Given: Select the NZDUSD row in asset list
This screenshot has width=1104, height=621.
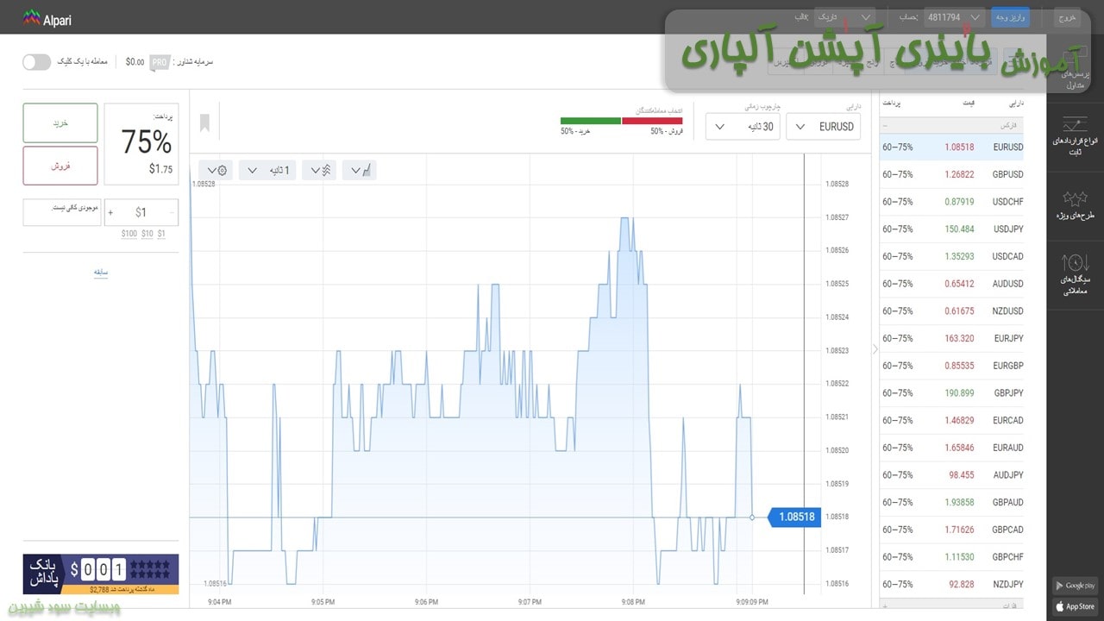Looking at the screenshot, I should pos(952,311).
